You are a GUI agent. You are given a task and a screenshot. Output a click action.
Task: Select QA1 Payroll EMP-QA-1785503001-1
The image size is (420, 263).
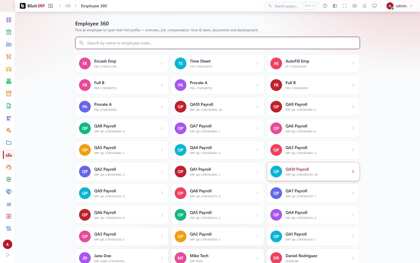(218, 172)
